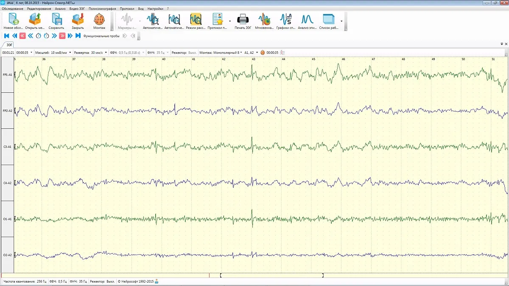Close the ЭЭГ tab panel
This screenshot has width=509, height=286.
click(x=506, y=44)
